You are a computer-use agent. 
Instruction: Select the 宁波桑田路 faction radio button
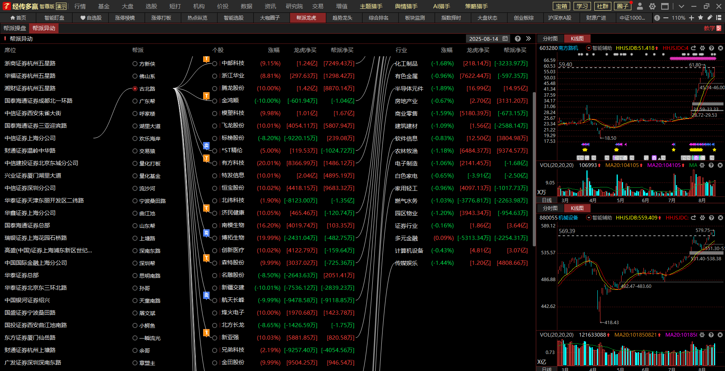tap(135, 201)
